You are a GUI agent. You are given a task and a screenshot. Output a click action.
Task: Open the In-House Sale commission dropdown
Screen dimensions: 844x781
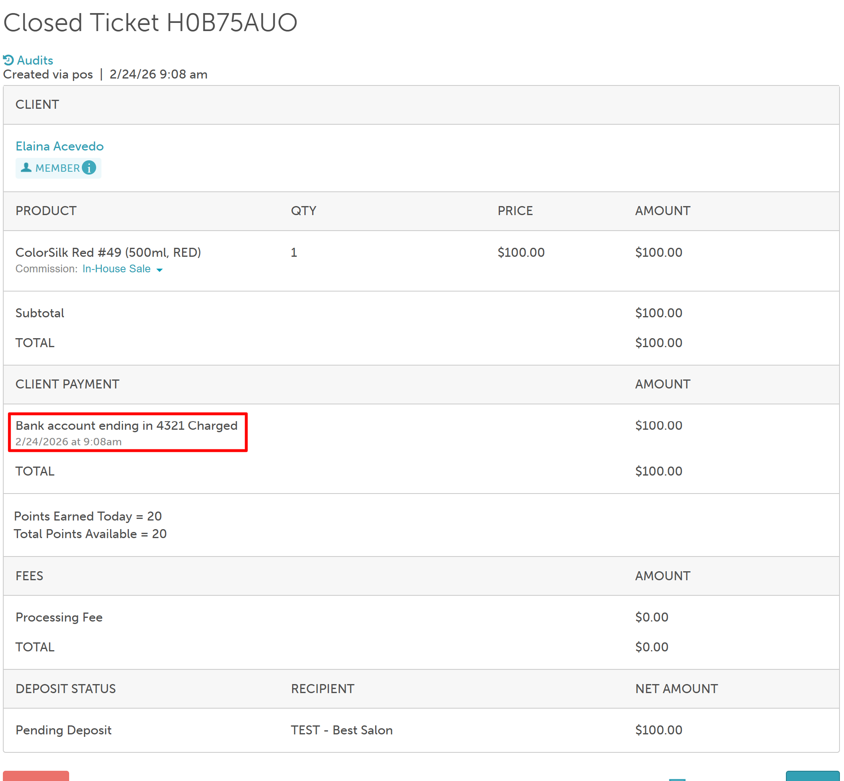[117, 269]
